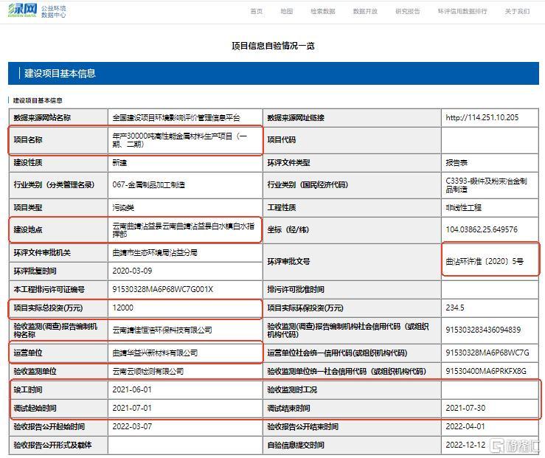545x458 pixels.
Task: Click the 项目代码 label cell
Action: [x=352, y=140]
